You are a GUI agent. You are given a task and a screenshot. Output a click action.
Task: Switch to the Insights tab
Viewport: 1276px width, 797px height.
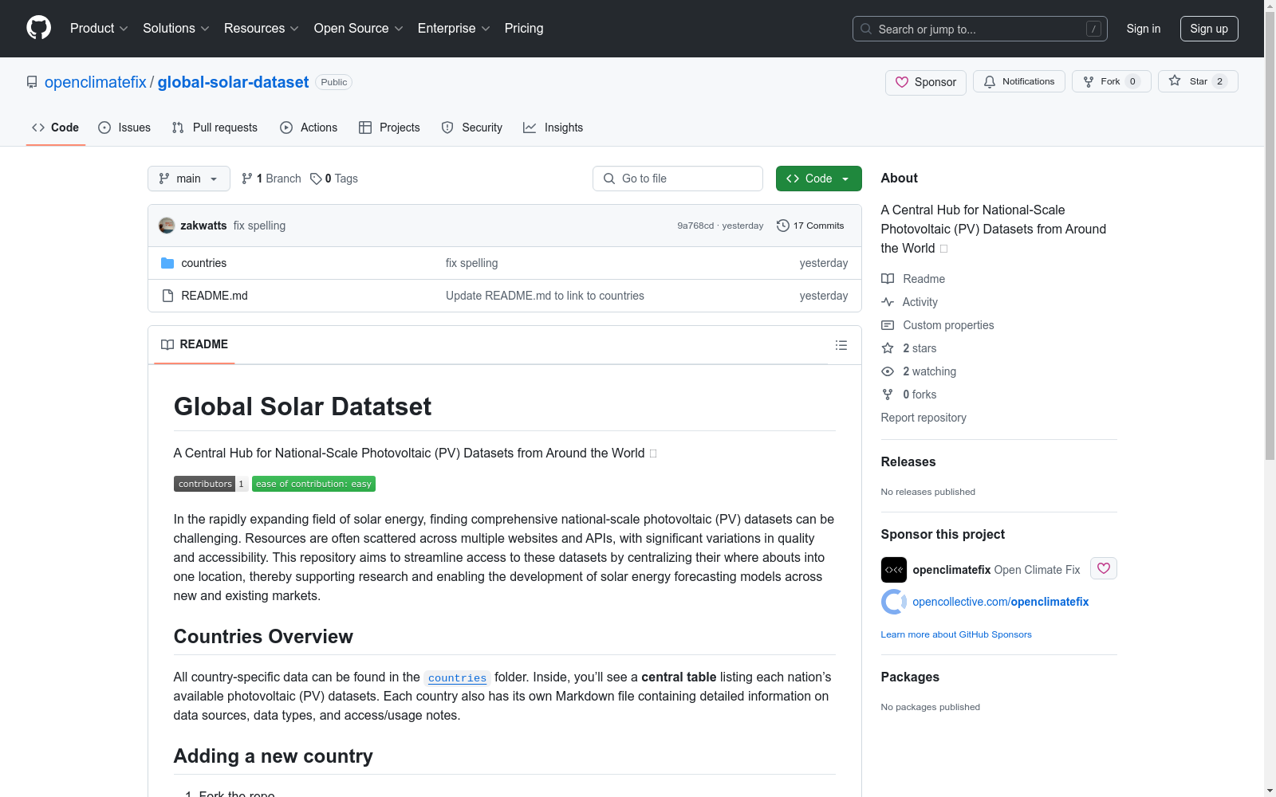pos(553,128)
